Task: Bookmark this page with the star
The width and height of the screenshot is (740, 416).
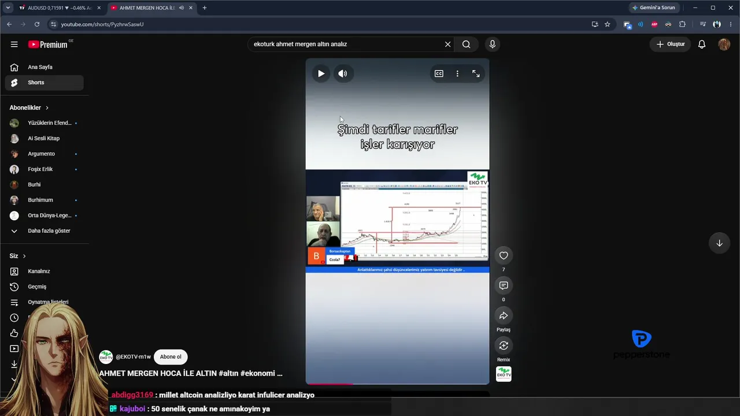Action: pos(608,24)
